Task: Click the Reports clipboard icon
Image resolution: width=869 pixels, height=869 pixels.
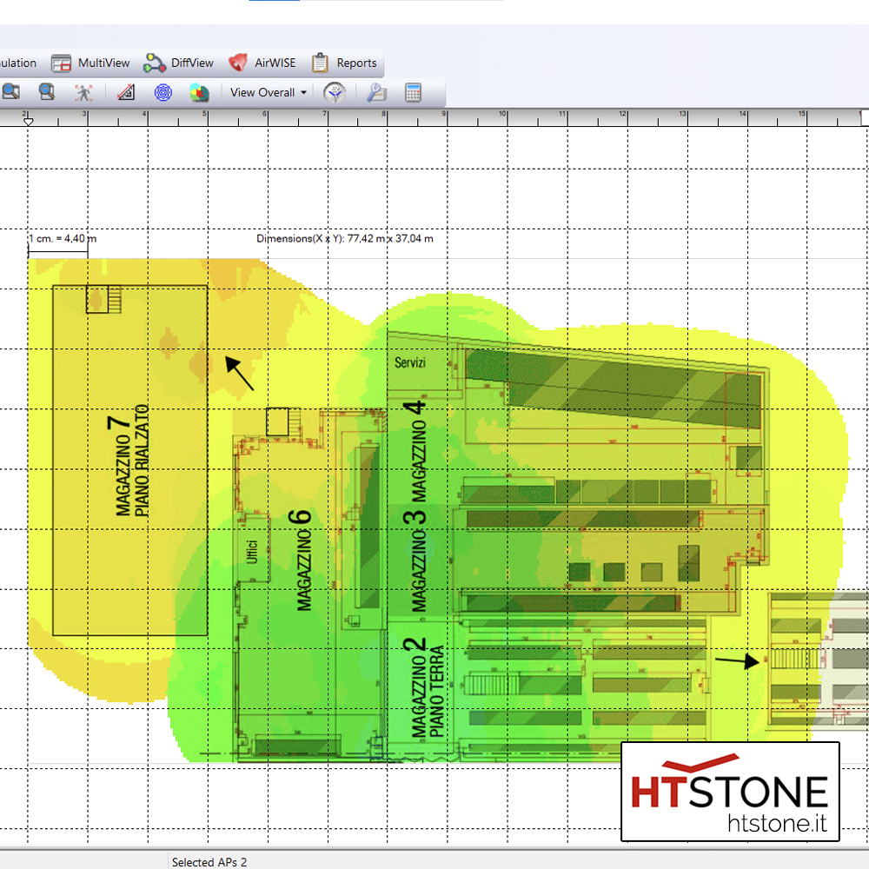Action: point(320,63)
